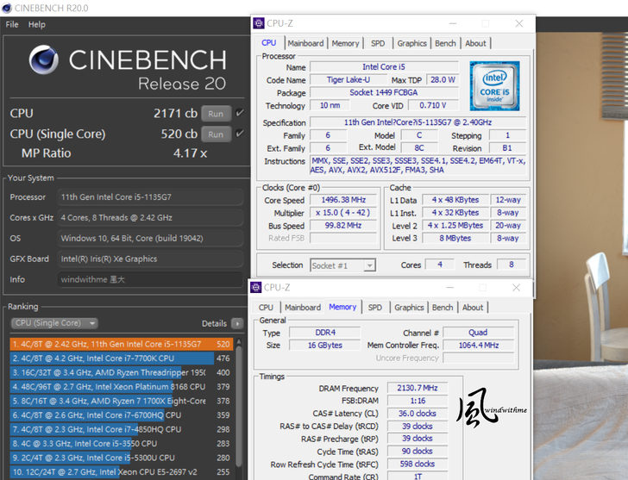Run the multi-core CPU benchmark
The image size is (628, 480).
coord(216,114)
